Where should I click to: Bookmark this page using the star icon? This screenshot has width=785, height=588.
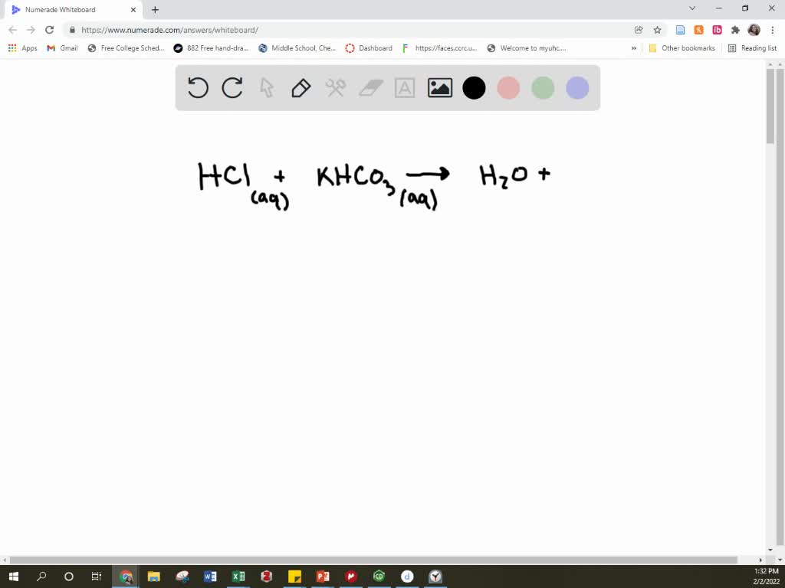tap(658, 30)
